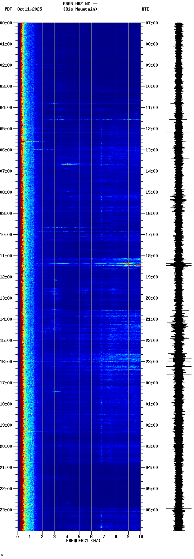Click the UTC time label '06:00'
194x559 pixels.
tap(151, 510)
